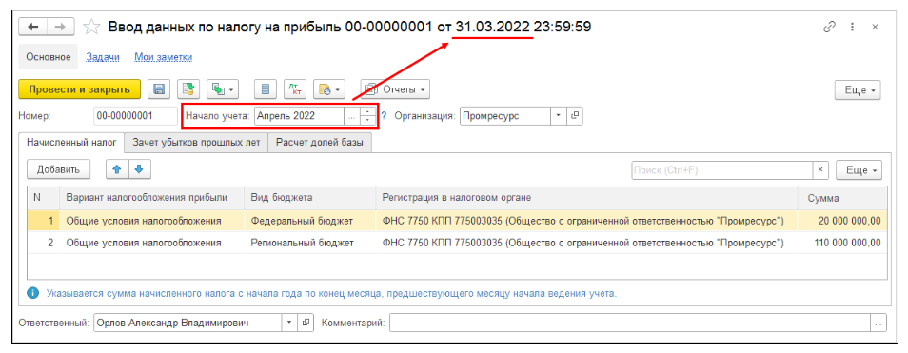Screen dimensions: 908x353
Task: Expand the Ответственный dropdown arrow
Action: pos(289,323)
